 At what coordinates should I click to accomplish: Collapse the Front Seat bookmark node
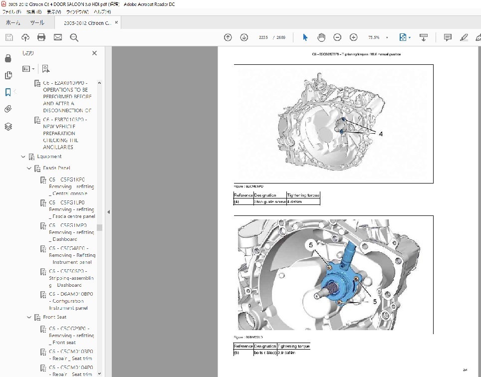point(29,317)
